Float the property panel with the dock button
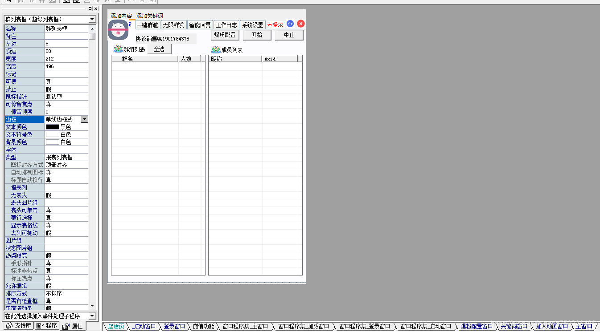This screenshot has width=600, height=332. [x=90, y=8]
